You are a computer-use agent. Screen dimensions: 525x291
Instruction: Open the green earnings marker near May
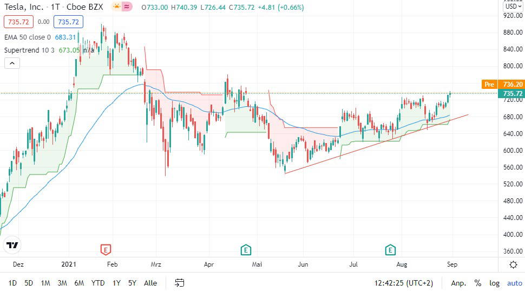(x=246, y=249)
